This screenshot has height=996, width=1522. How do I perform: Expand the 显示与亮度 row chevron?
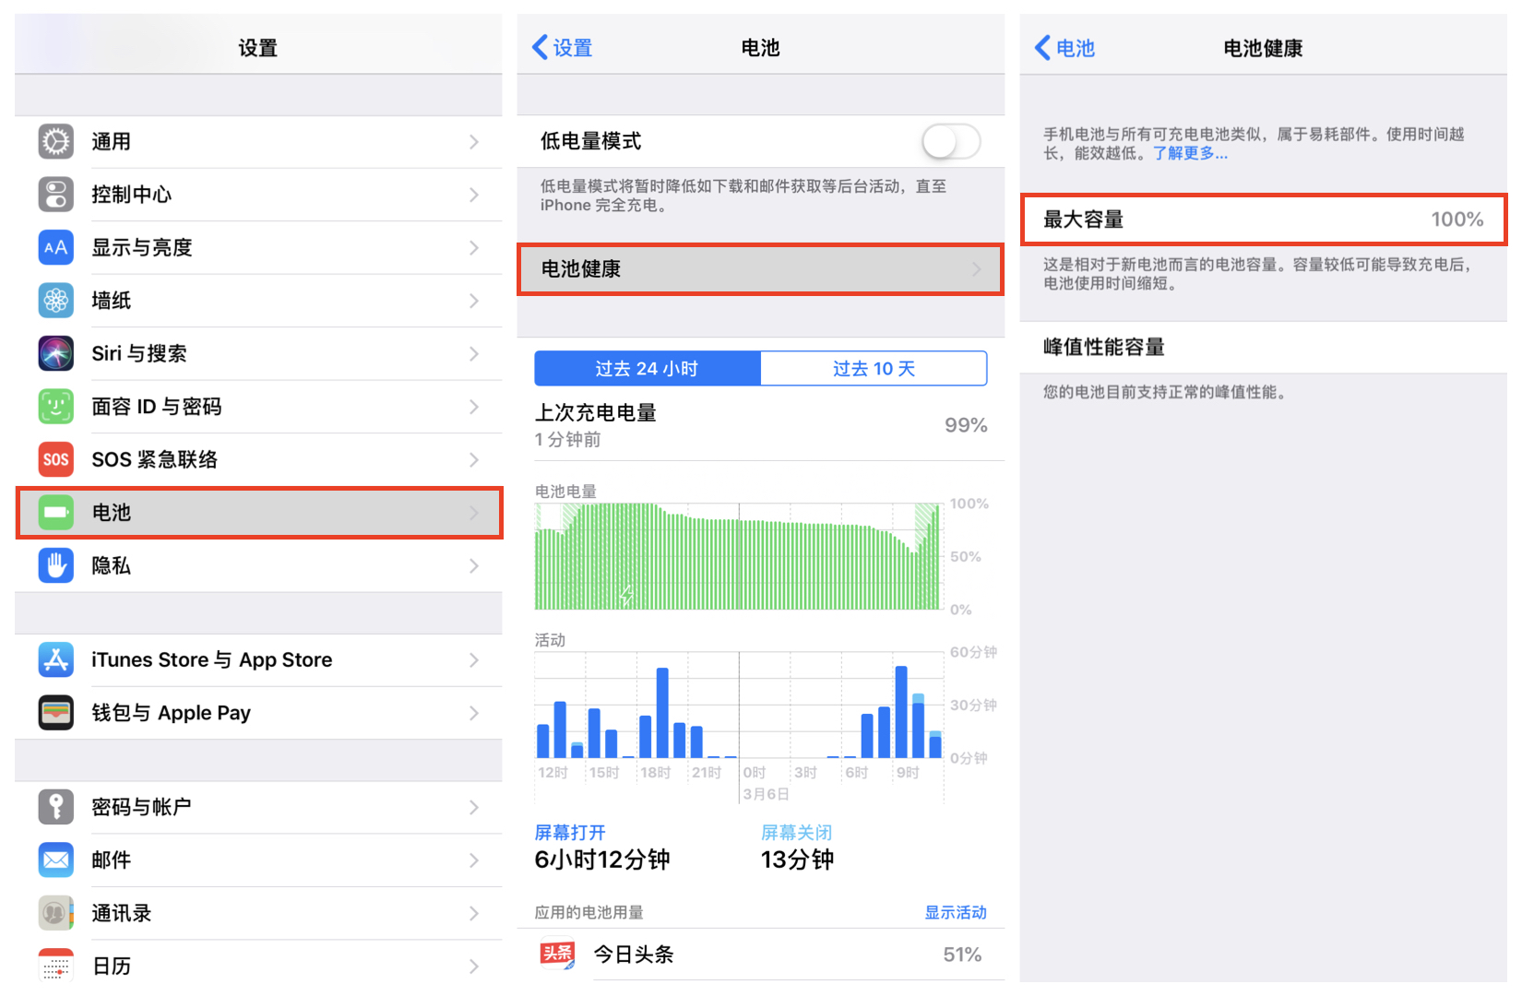[x=474, y=247]
